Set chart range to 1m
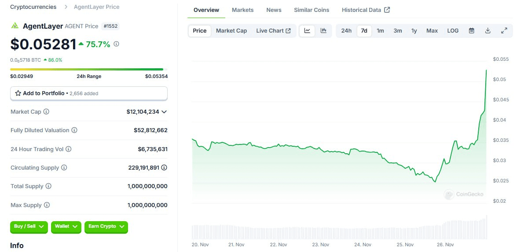This screenshot has width=517, height=252. (x=380, y=31)
